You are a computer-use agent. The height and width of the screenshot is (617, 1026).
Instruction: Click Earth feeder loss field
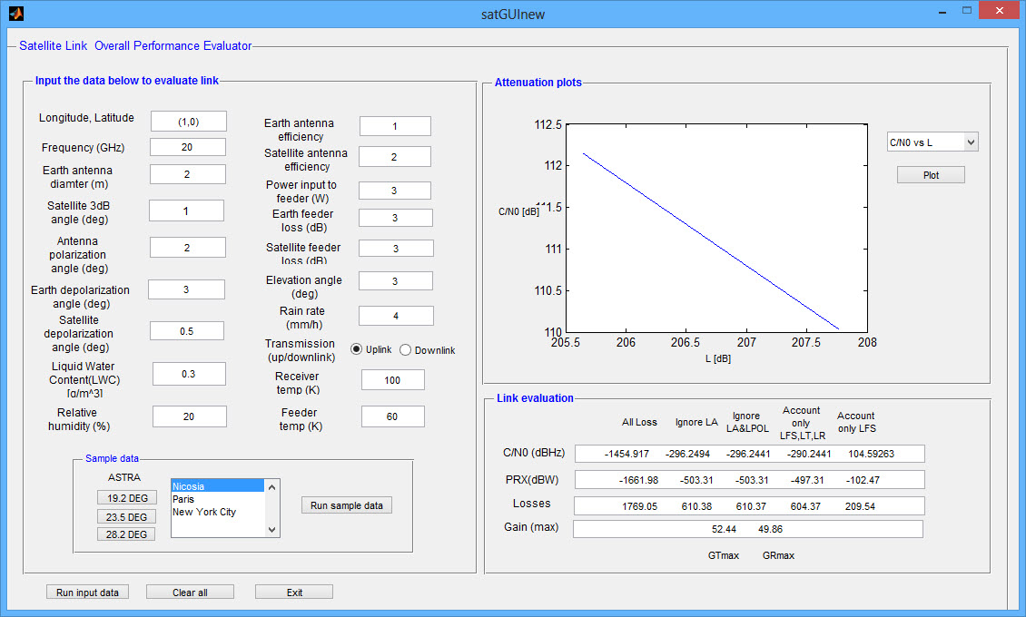(x=396, y=218)
